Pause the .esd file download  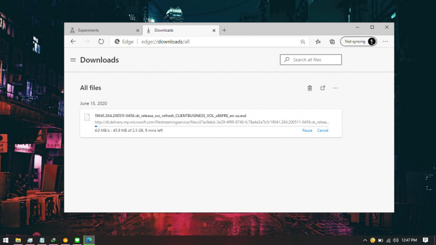[x=307, y=130]
